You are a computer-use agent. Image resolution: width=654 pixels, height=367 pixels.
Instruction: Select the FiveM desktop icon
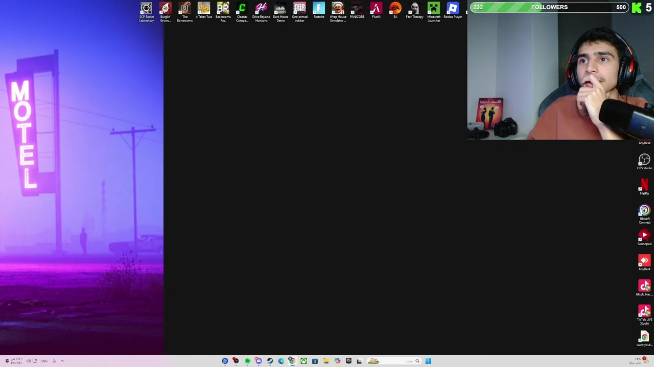click(376, 11)
